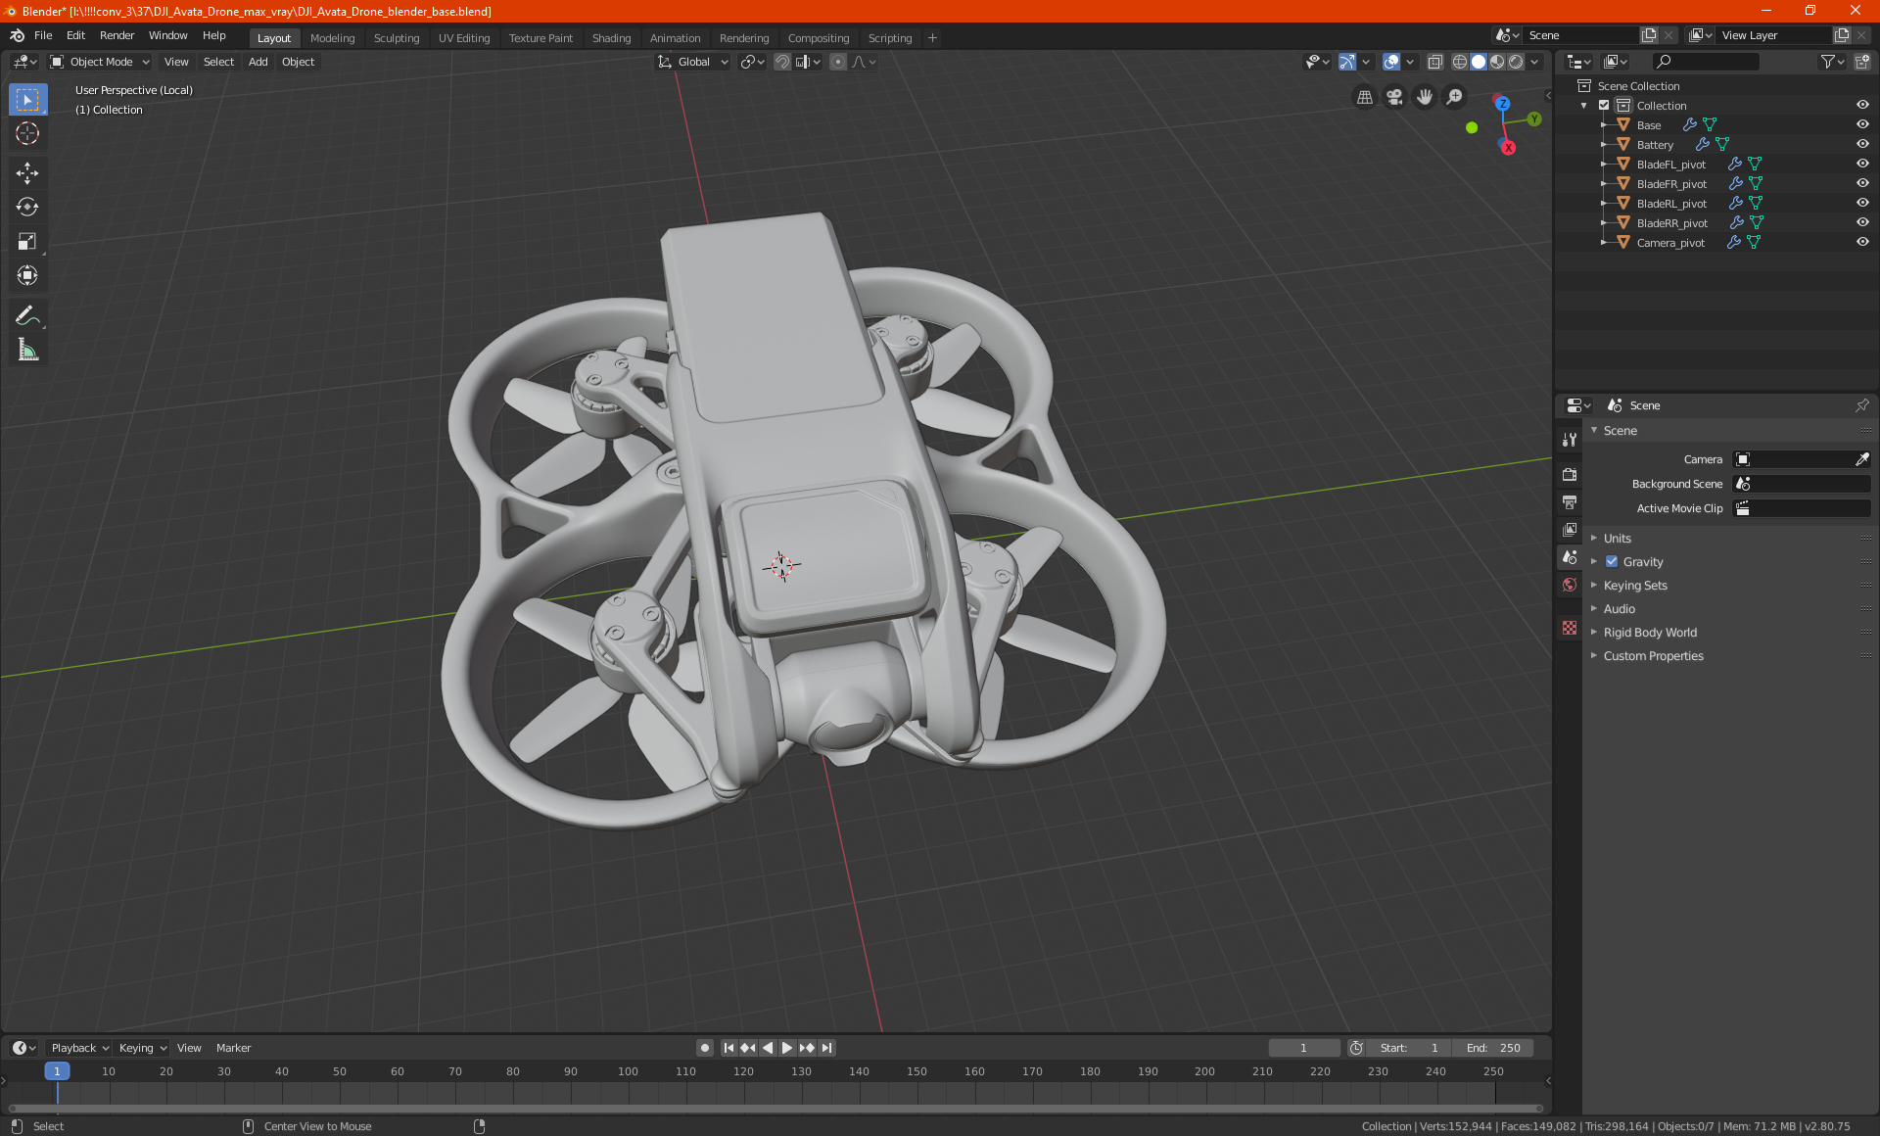
Task: Select the Rotate tool
Action: coord(27,208)
